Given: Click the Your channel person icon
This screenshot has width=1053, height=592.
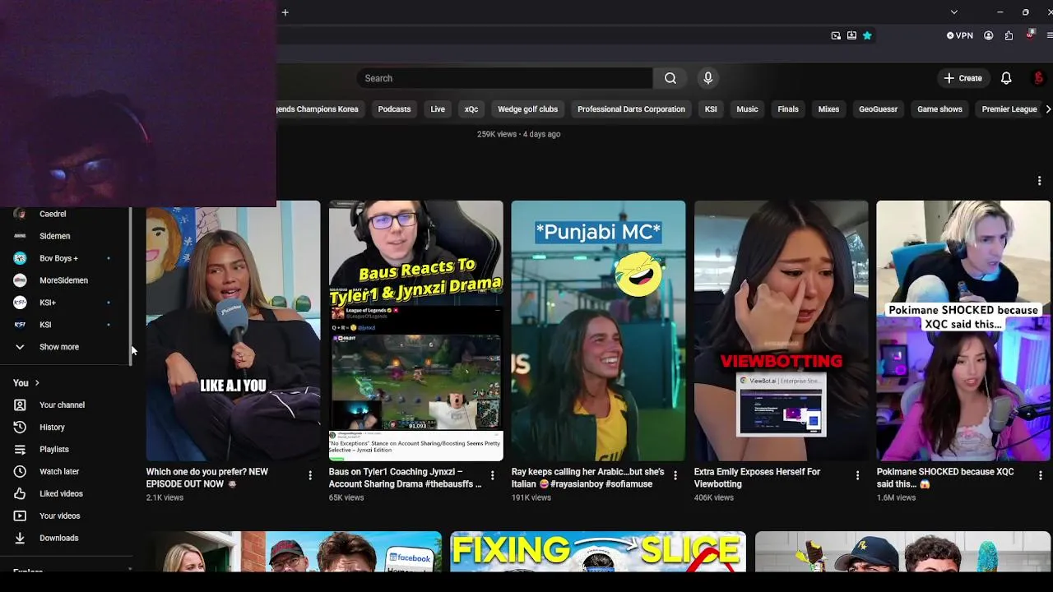Looking at the screenshot, I should point(21,405).
